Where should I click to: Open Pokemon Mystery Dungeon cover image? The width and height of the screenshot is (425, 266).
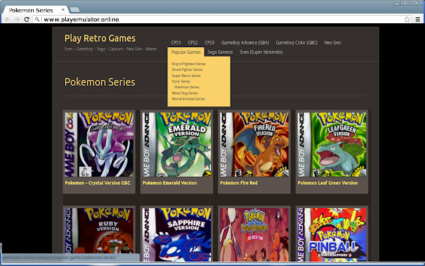tap(254, 235)
